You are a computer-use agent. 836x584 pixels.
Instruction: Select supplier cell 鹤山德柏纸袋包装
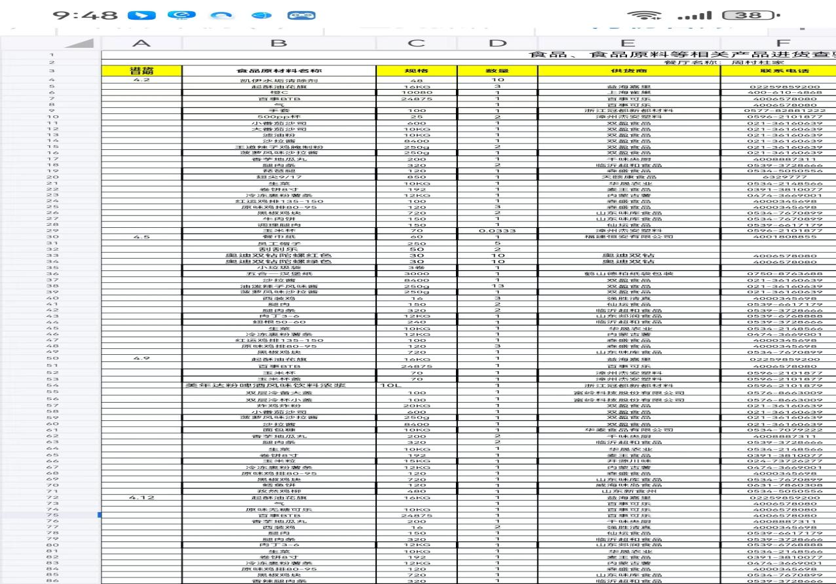629,274
